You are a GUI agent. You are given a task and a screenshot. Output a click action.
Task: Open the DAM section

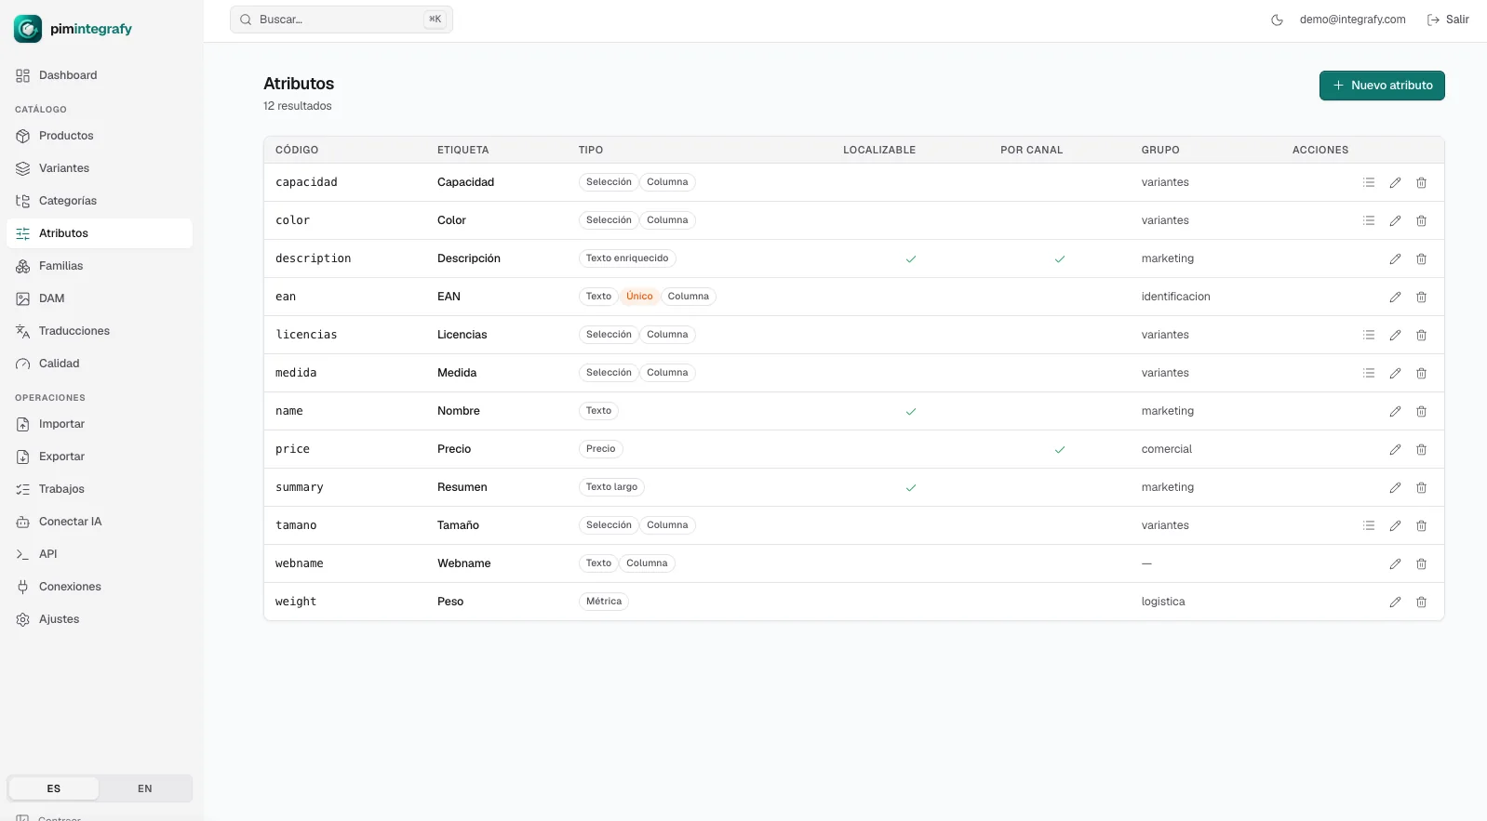point(100,298)
